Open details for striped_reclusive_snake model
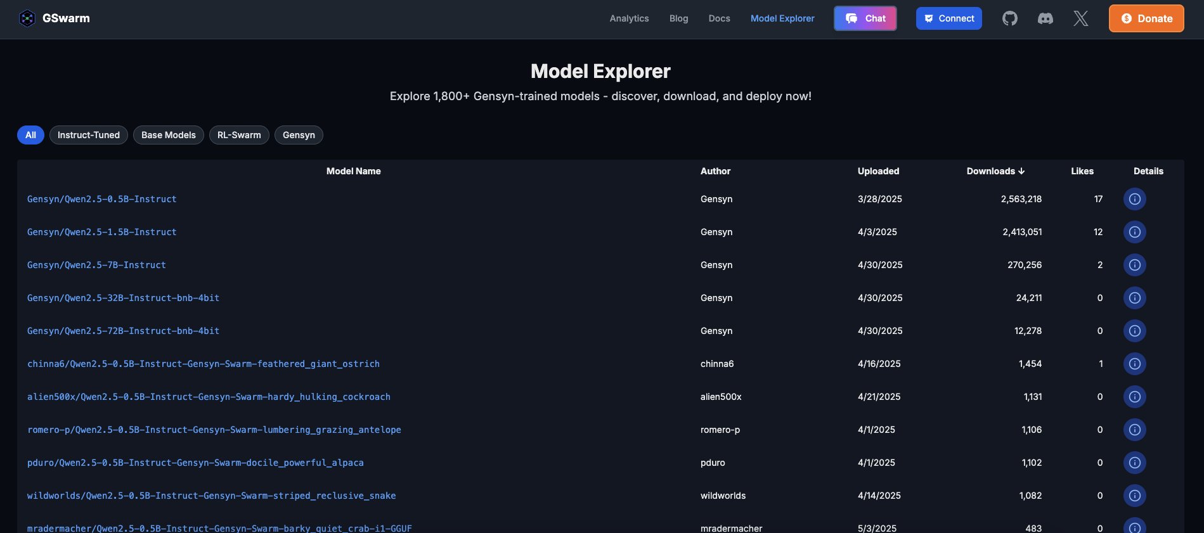 [x=1135, y=496]
